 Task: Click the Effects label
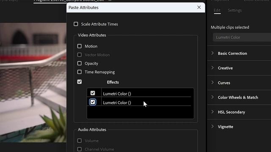[113, 82]
